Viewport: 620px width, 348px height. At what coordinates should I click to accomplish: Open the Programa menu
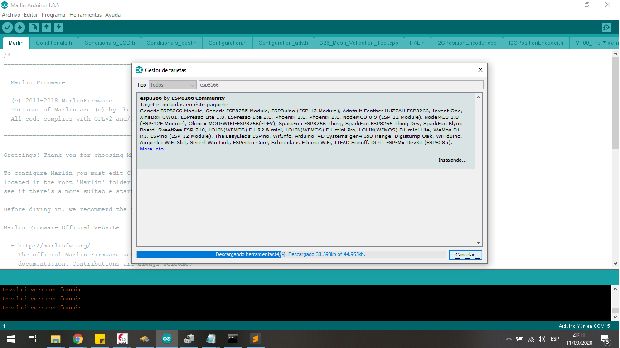(x=53, y=15)
